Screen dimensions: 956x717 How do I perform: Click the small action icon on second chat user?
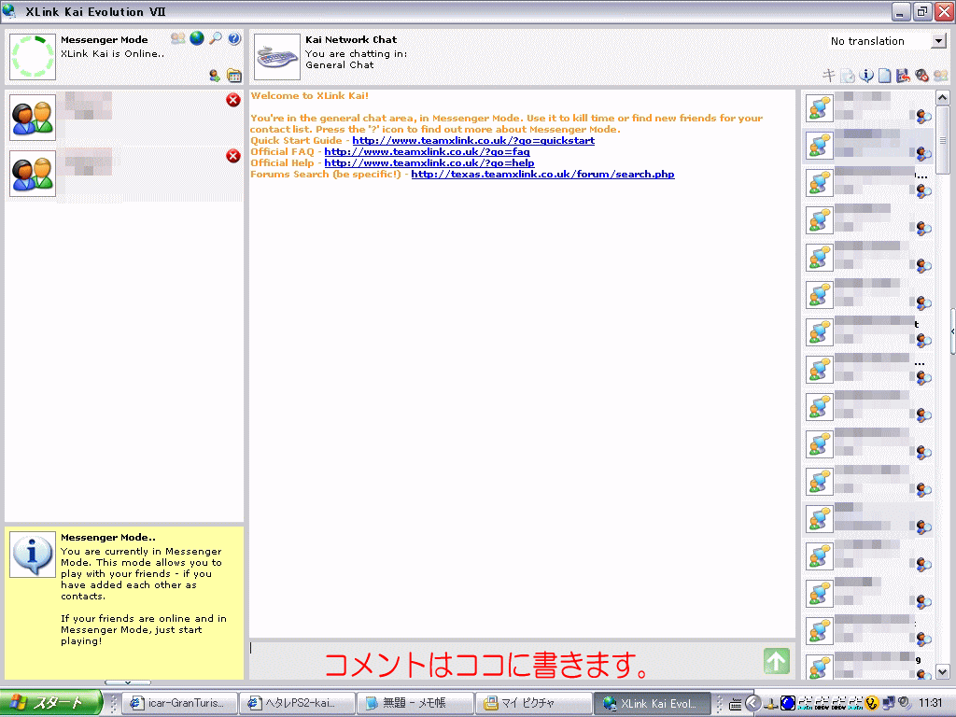click(x=923, y=153)
